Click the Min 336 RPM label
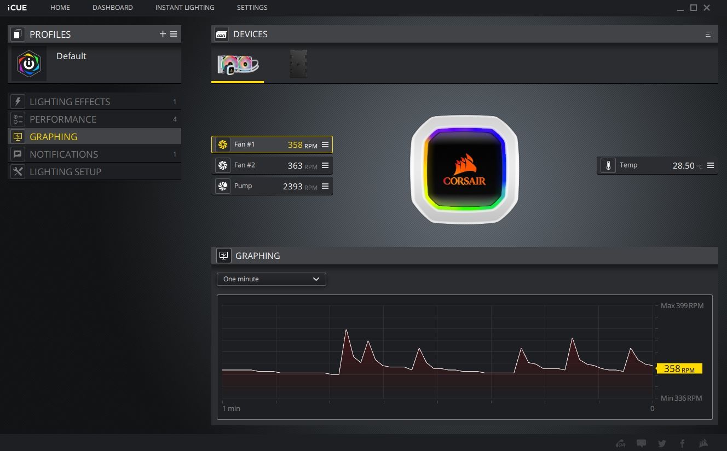The image size is (727, 451). [x=682, y=398]
